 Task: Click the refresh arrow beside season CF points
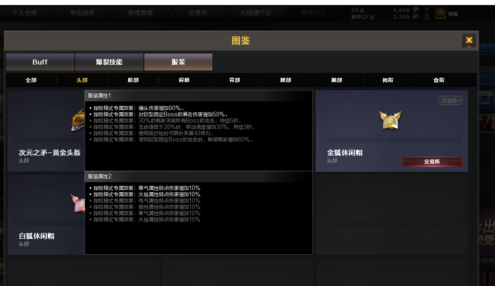tap(426, 17)
